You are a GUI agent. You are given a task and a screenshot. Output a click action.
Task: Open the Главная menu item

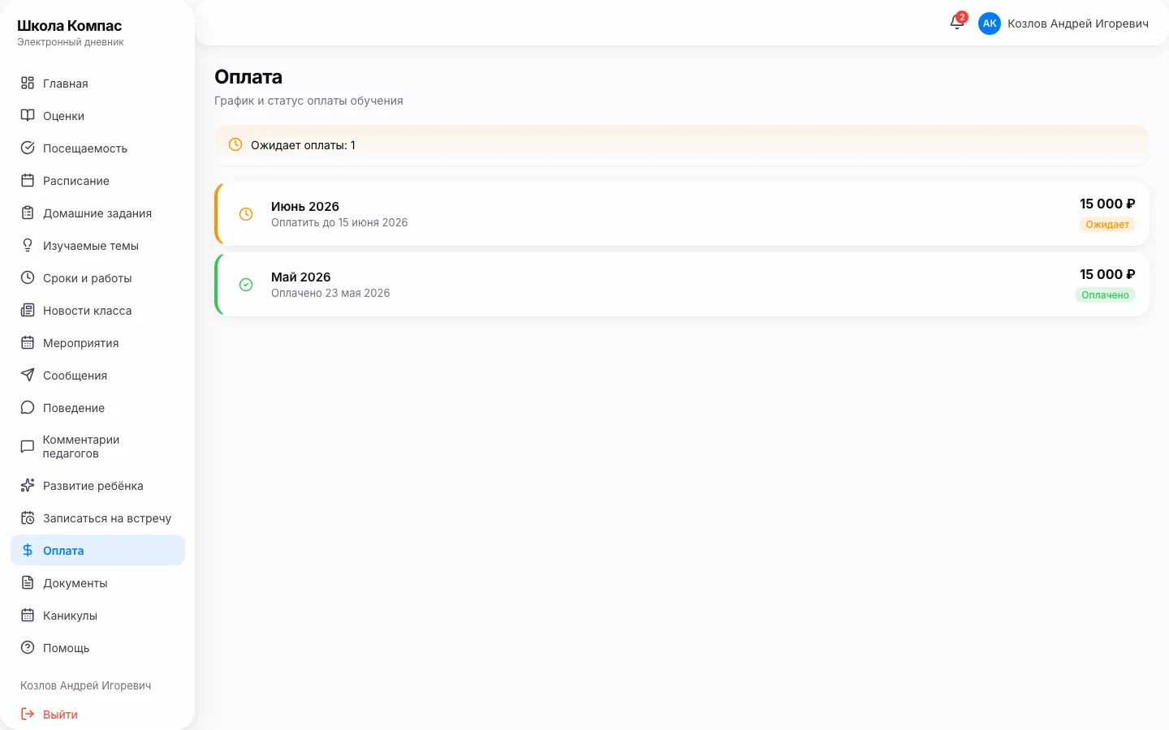[x=97, y=83]
